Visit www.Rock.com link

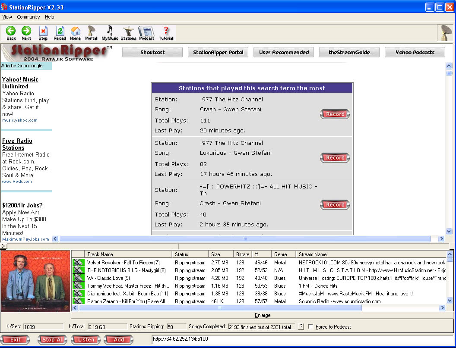point(17,182)
